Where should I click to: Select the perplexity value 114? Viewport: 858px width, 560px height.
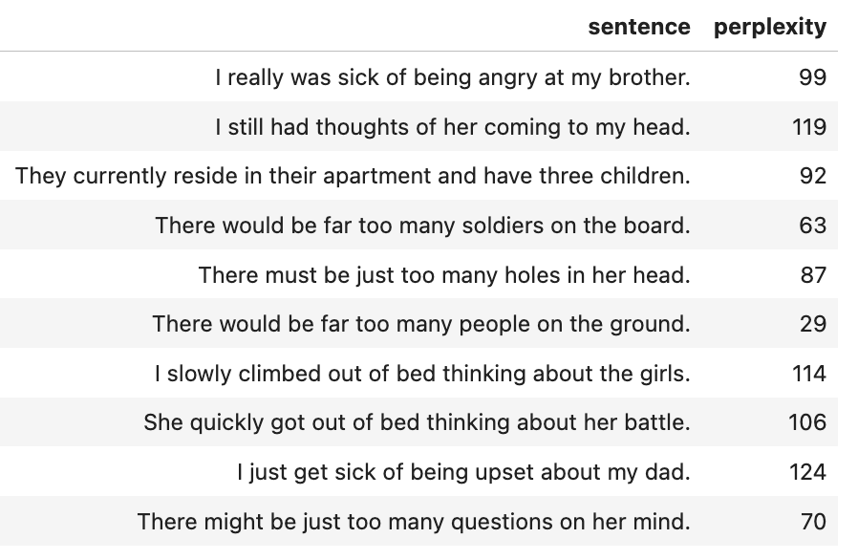point(809,374)
